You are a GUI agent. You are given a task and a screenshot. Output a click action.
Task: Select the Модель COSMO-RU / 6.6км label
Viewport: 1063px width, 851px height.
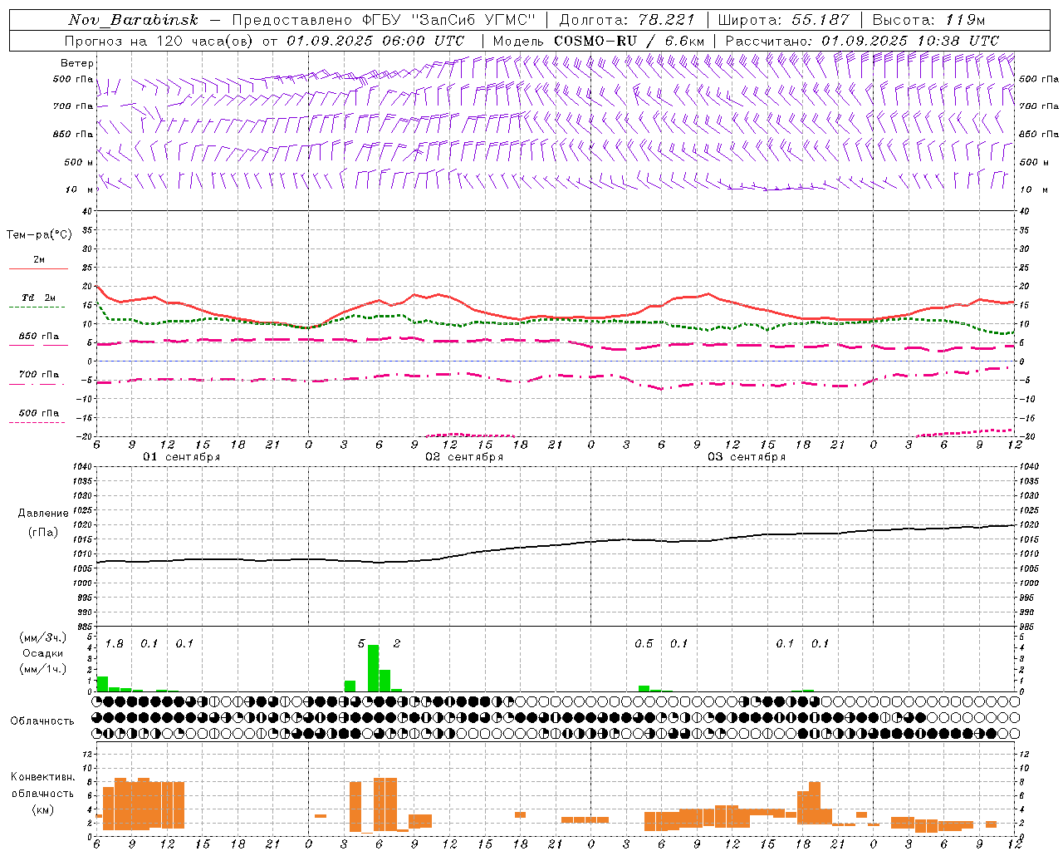598,41
